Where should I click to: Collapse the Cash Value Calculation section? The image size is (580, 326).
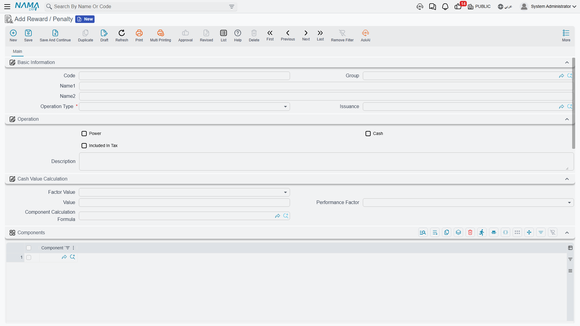click(x=567, y=179)
